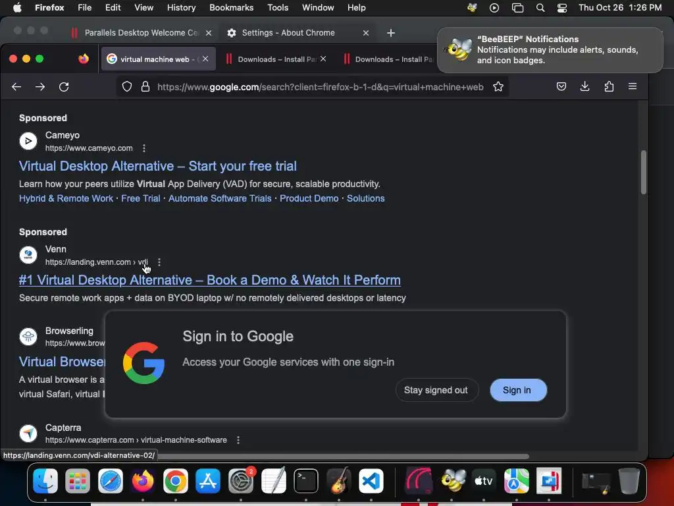
Task: Open more options for Cameyo ad
Action: click(144, 148)
